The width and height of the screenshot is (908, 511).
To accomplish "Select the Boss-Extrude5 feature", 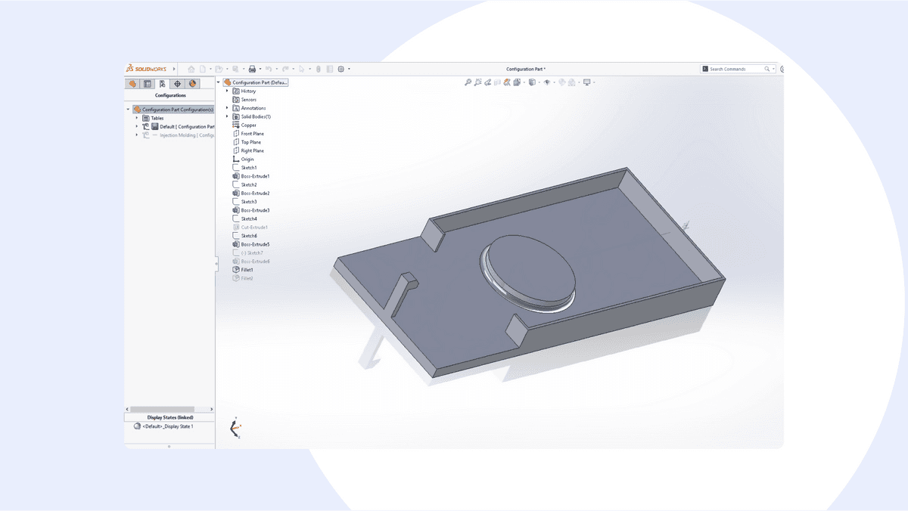I will click(x=250, y=244).
